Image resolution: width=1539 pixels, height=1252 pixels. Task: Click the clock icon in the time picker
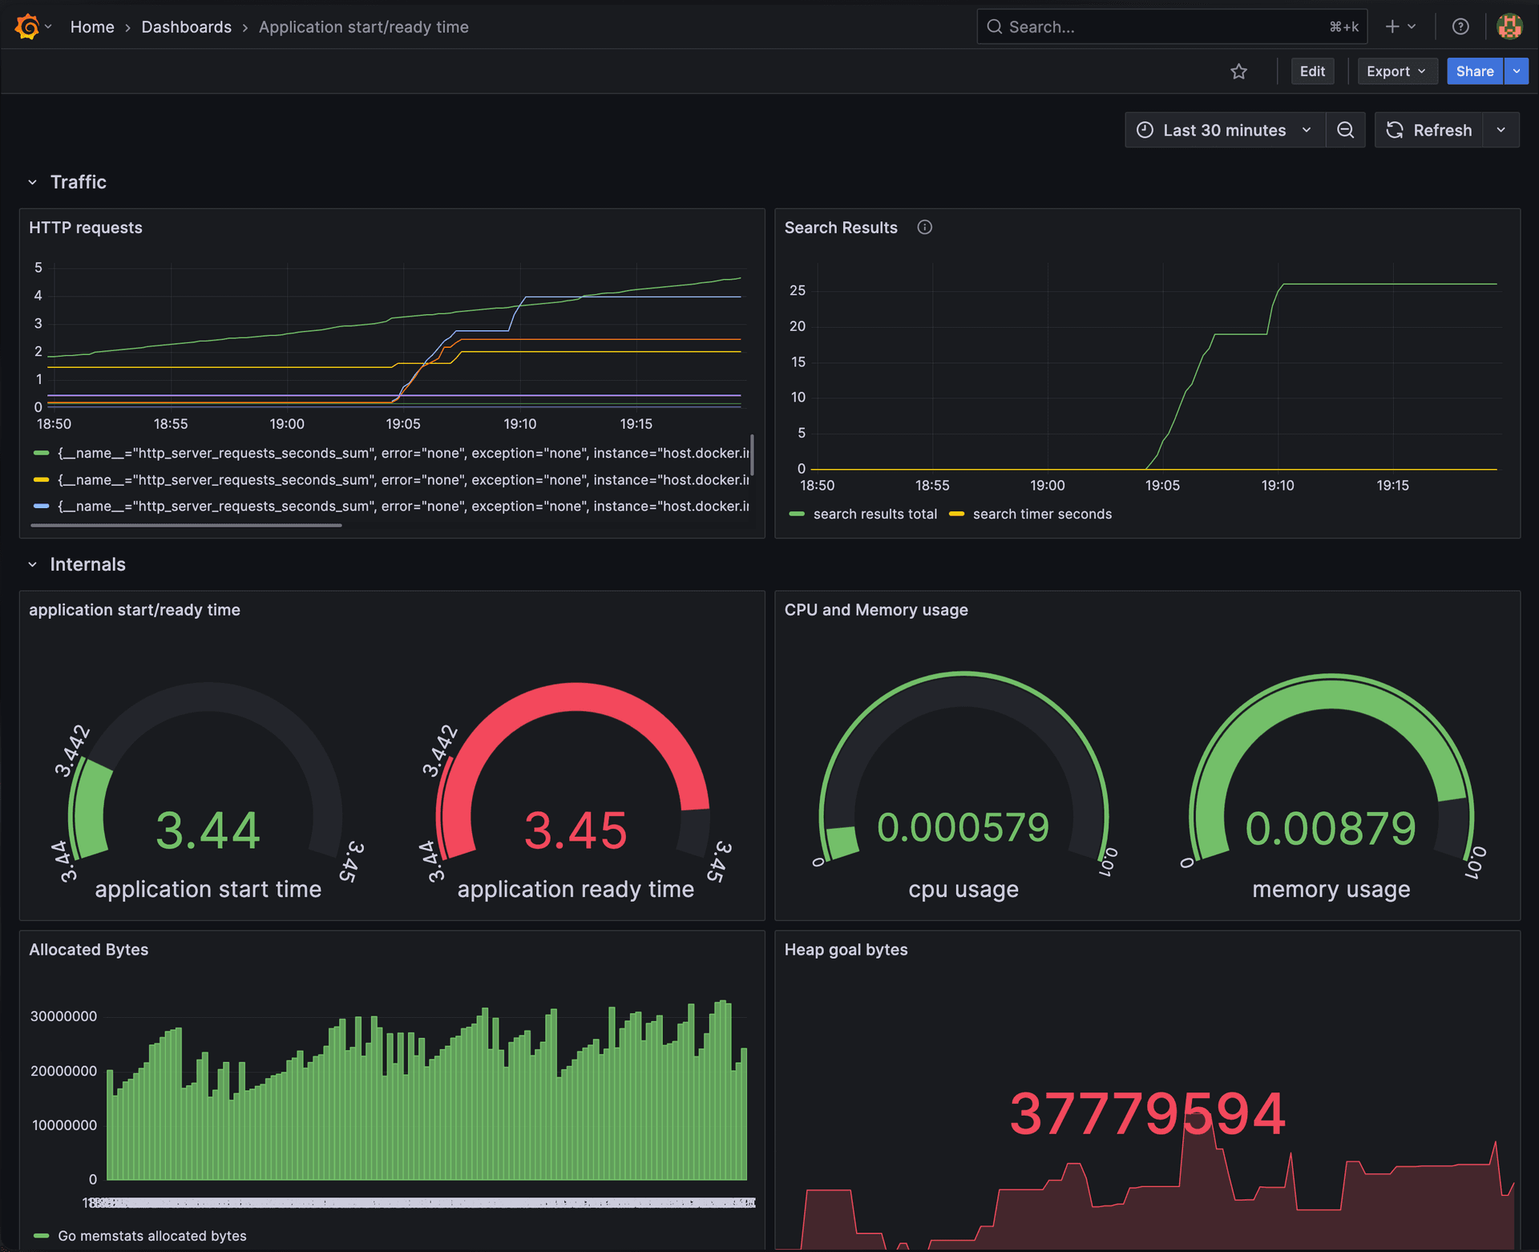[x=1145, y=130]
